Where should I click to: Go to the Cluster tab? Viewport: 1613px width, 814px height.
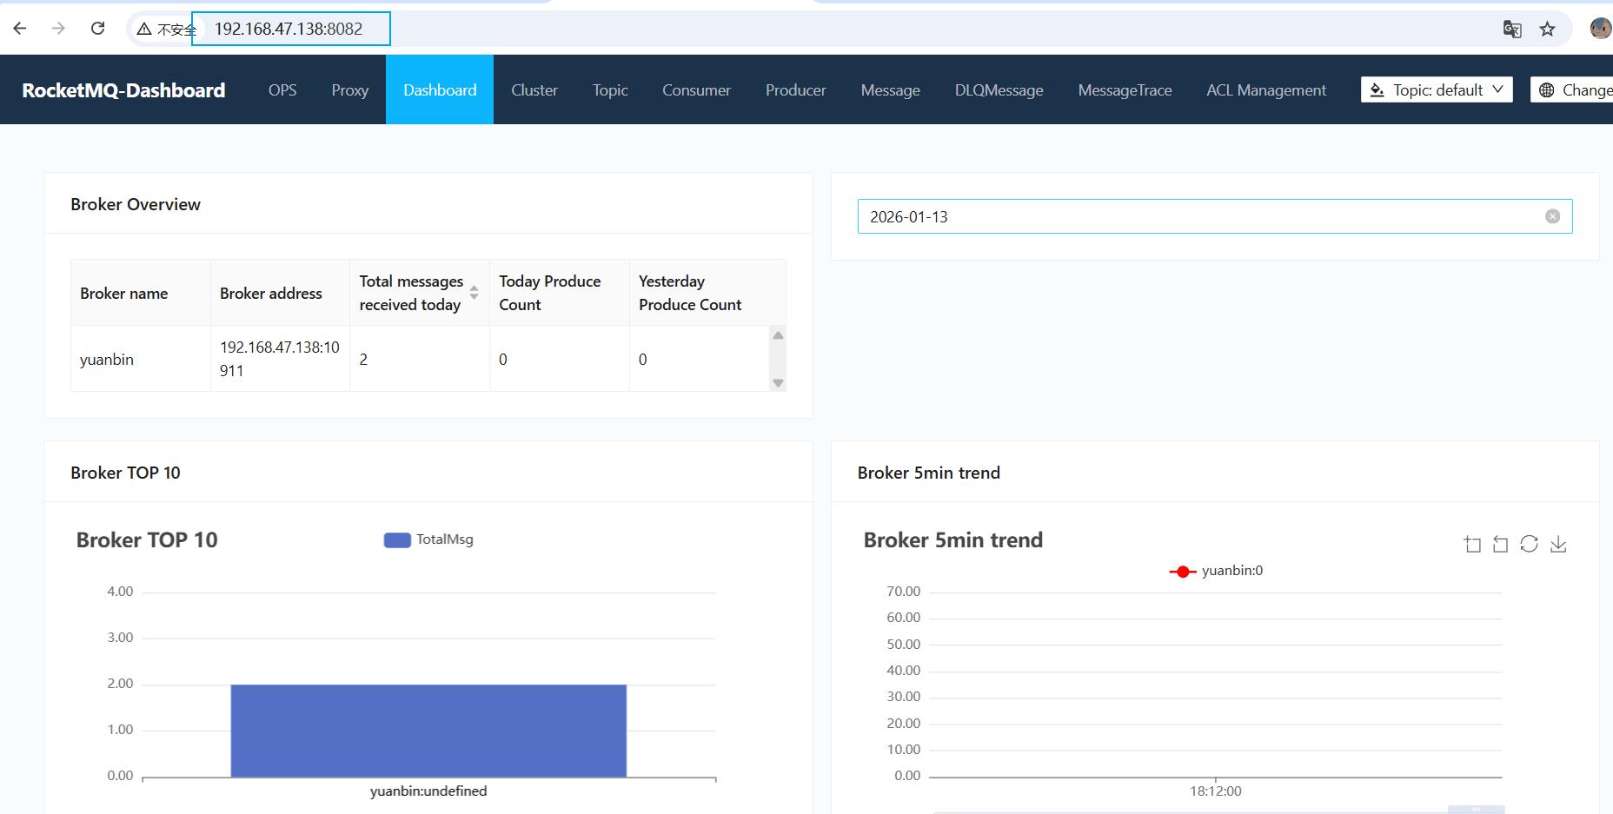(534, 90)
